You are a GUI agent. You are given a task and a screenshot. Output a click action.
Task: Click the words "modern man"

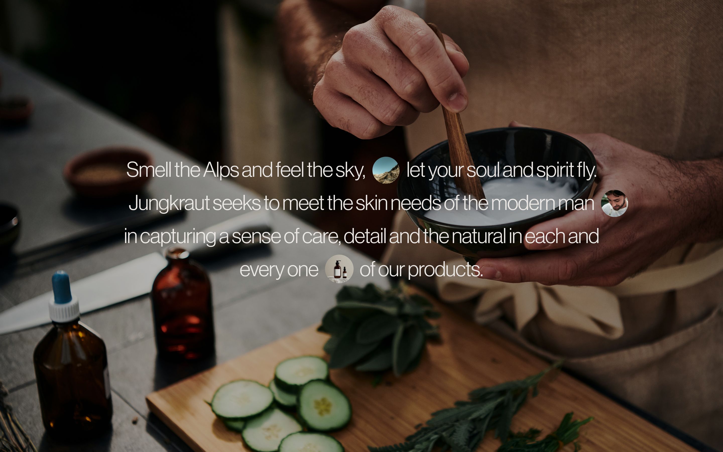pos(542,203)
